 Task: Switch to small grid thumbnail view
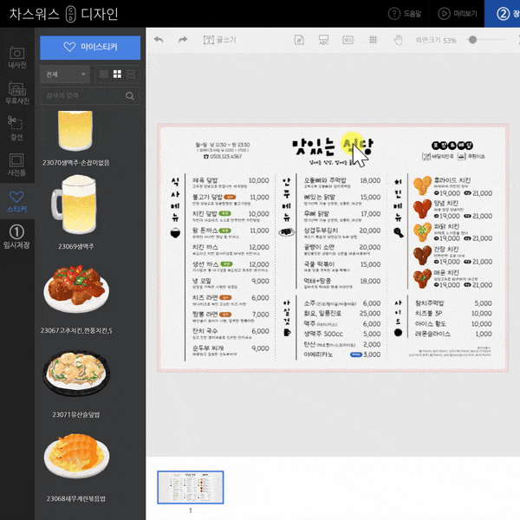tap(104, 75)
